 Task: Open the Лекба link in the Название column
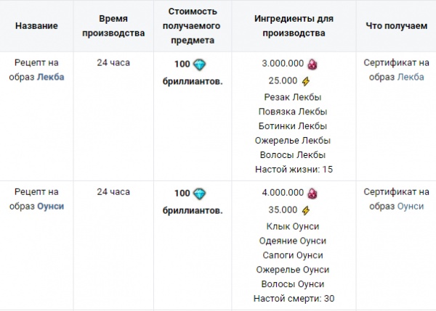point(49,76)
